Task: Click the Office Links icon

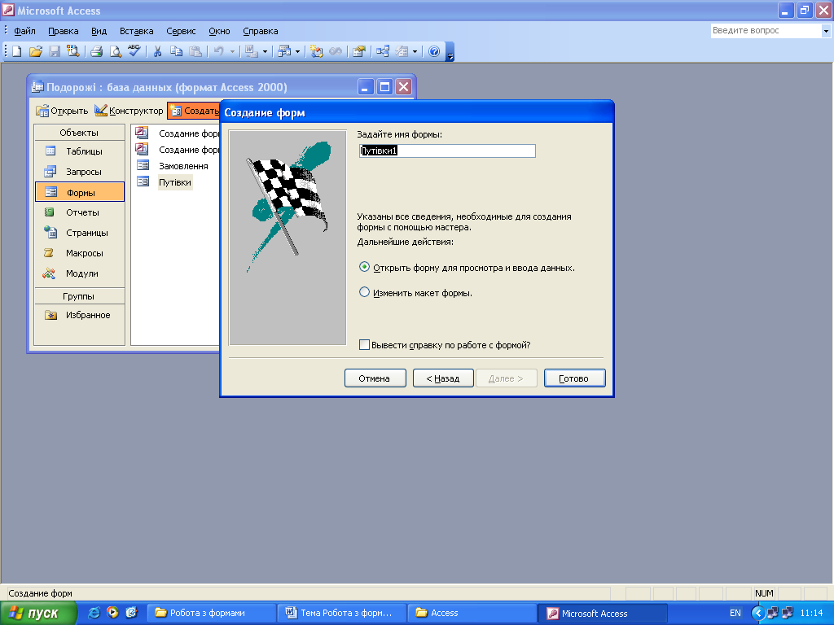Action: (251, 51)
